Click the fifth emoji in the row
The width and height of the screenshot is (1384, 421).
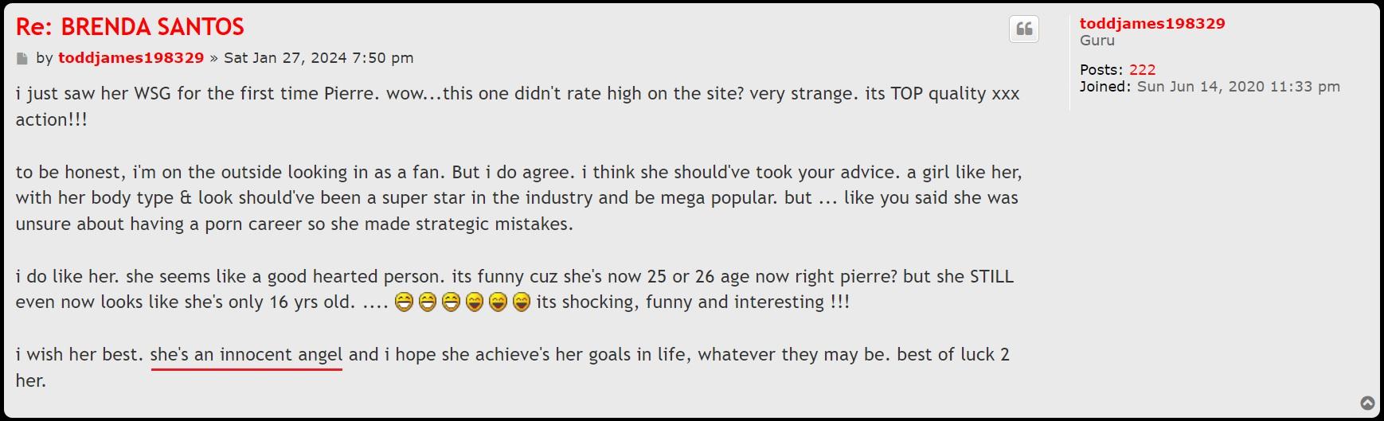pos(498,303)
